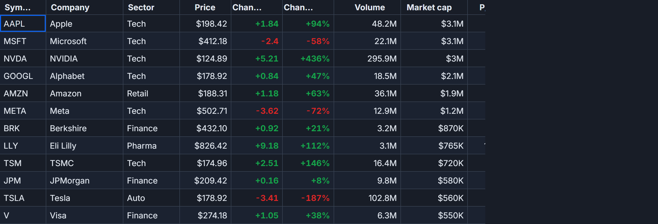Select the TSLA symbol cell
This screenshot has height=224, width=658.
(x=23, y=198)
